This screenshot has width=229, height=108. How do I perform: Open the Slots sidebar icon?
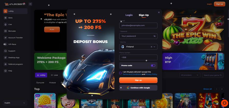point(6,18)
